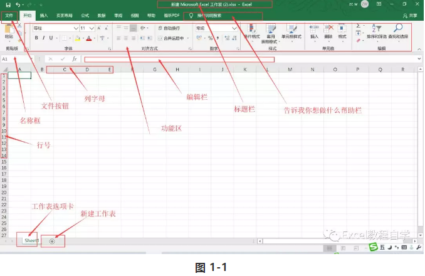425x276 pixels.
Task: Click the increase decimal icon
Action: pyautogui.click(x=227, y=38)
